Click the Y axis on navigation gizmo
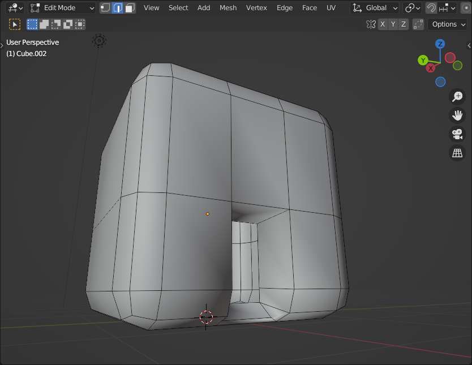Screen dimensions: 472x365 [423, 60]
